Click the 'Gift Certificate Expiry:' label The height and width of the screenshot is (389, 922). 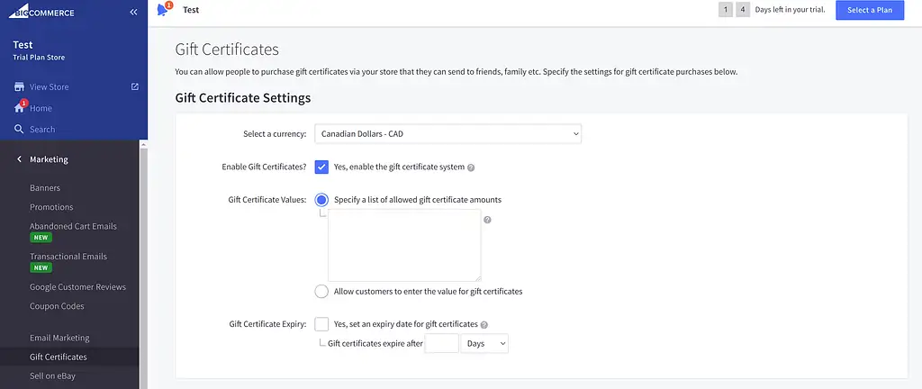pyautogui.click(x=267, y=324)
